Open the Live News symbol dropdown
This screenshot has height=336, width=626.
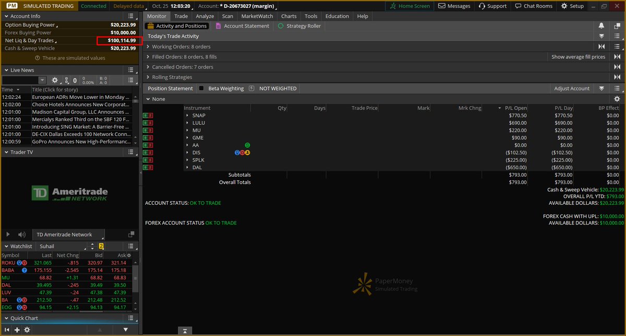coord(42,80)
